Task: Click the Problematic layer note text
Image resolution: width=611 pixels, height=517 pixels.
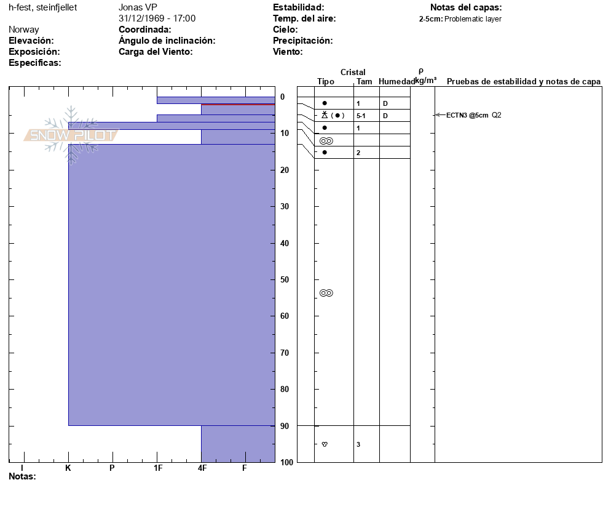Action: (x=473, y=19)
